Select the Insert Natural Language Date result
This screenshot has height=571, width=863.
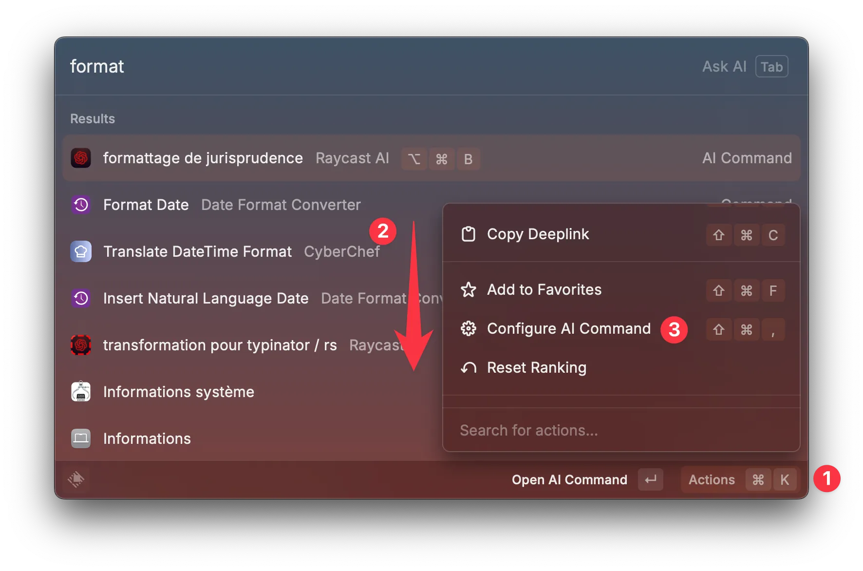click(x=253, y=298)
